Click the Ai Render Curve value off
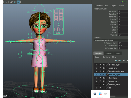This screenshot has height=98, width=131. (x=123, y=43)
